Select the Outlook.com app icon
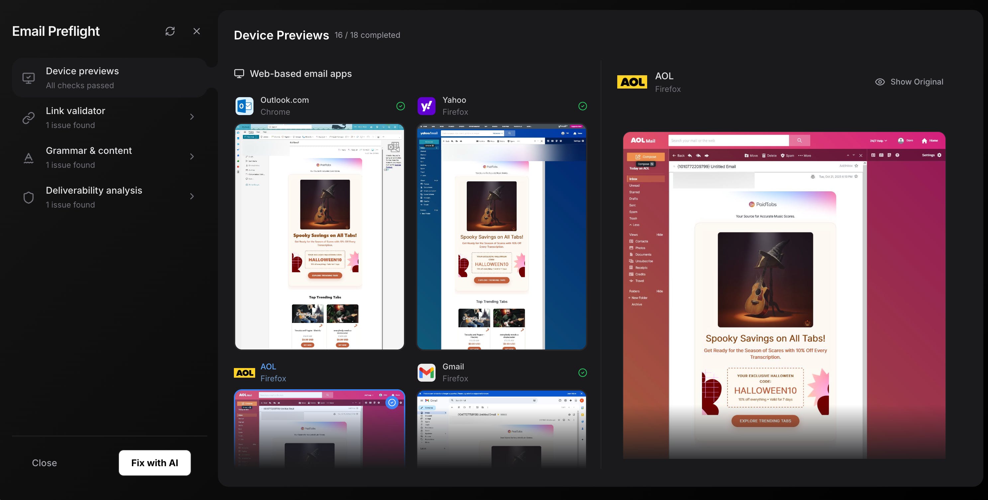The width and height of the screenshot is (988, 500). (244, 106)
